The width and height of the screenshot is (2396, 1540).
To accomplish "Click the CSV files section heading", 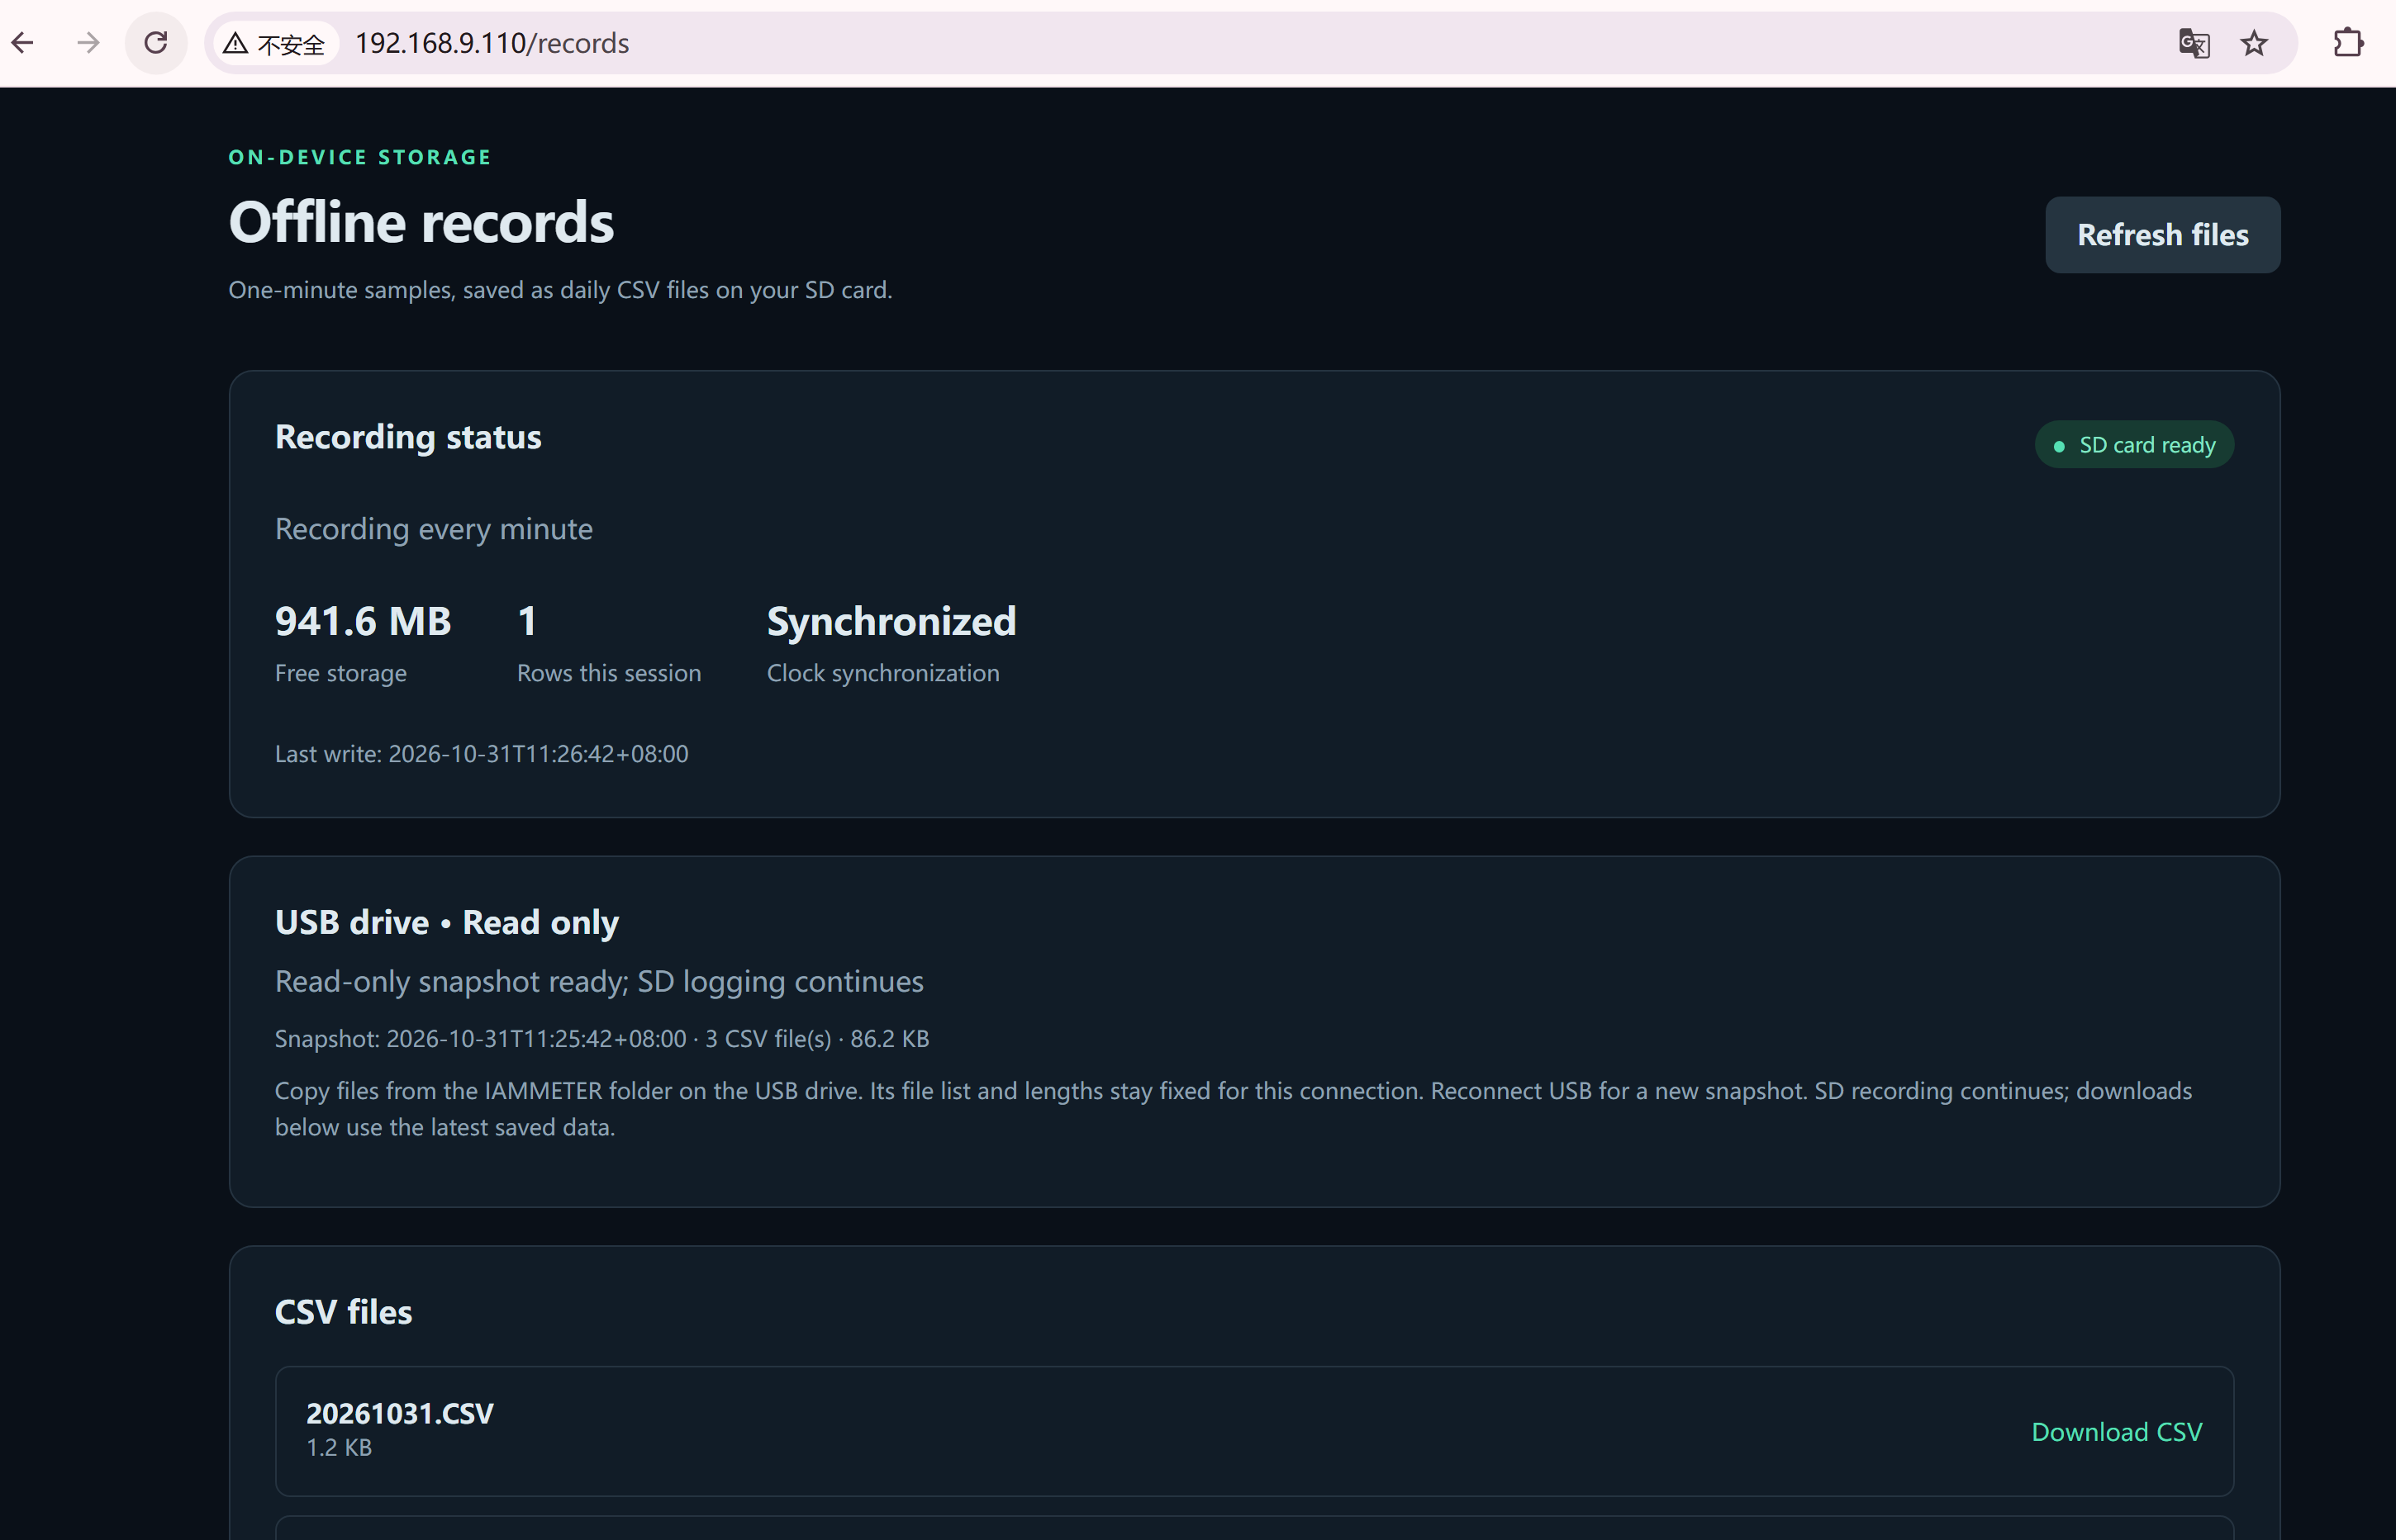I will point(343,1311).
